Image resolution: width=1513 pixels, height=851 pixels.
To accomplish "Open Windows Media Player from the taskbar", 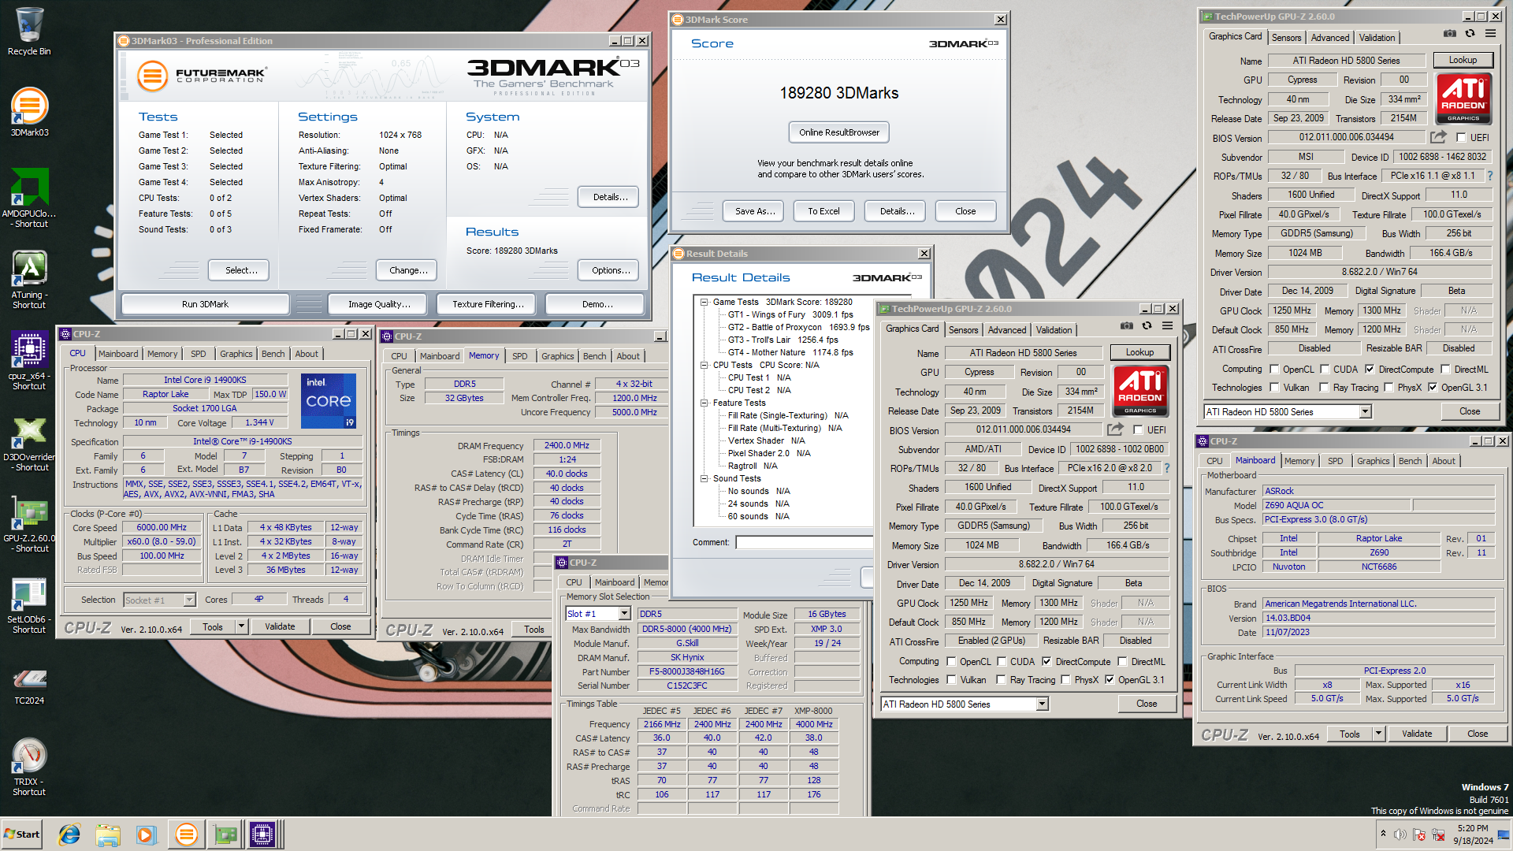I will [x=146, y=834].
